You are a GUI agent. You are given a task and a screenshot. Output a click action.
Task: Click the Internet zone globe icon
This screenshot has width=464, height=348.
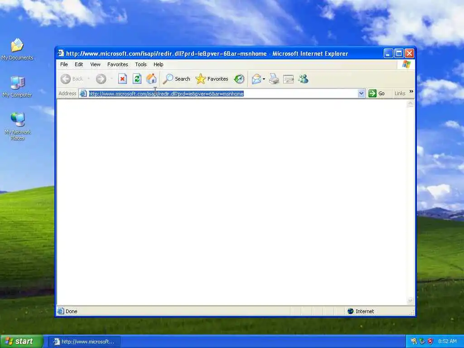tap(350, 311)
